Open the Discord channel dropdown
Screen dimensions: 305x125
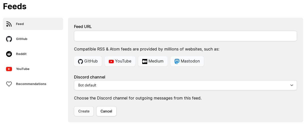[x=185, y=85]
